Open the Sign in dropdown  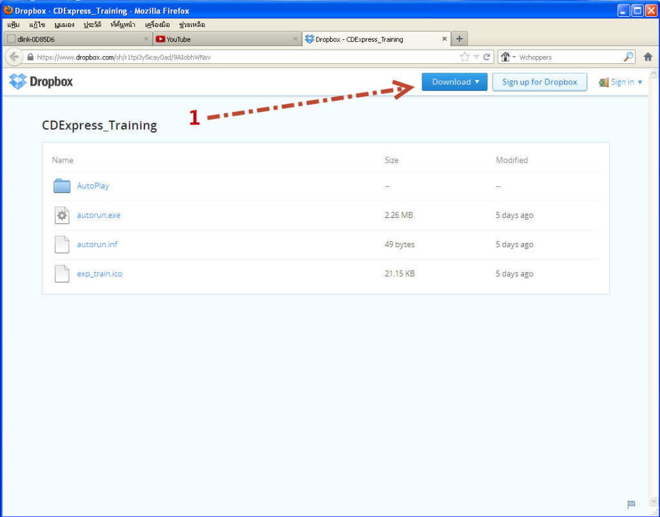pyautogui.click(x=621, y=82)
